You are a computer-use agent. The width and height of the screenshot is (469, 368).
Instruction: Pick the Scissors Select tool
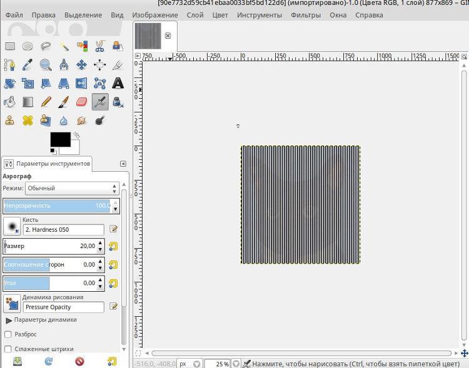click(x=100, y=46)
